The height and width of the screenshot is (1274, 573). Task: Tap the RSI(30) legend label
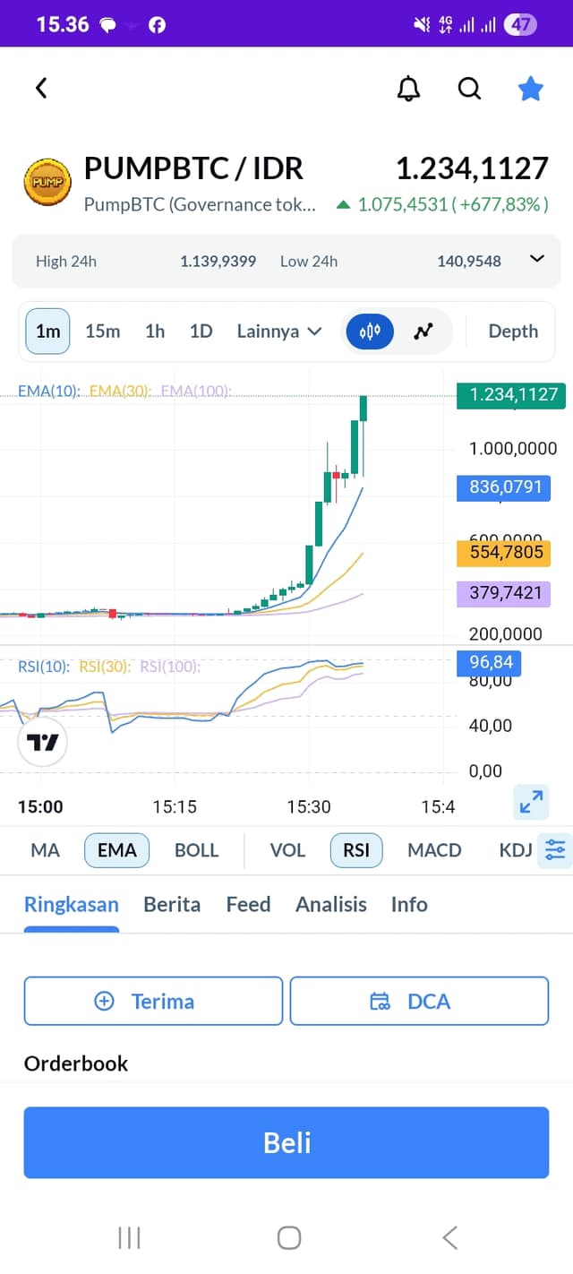[105, 666]
